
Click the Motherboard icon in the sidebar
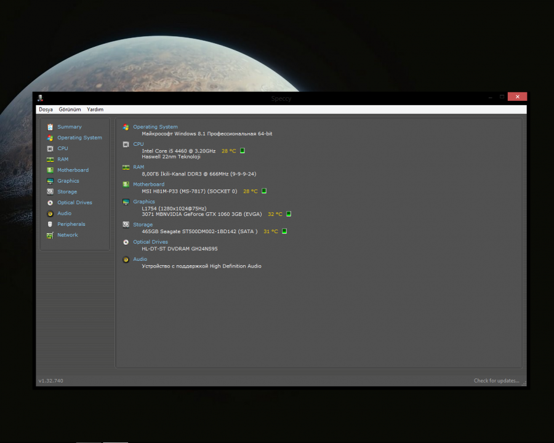(x=50, y=170)
